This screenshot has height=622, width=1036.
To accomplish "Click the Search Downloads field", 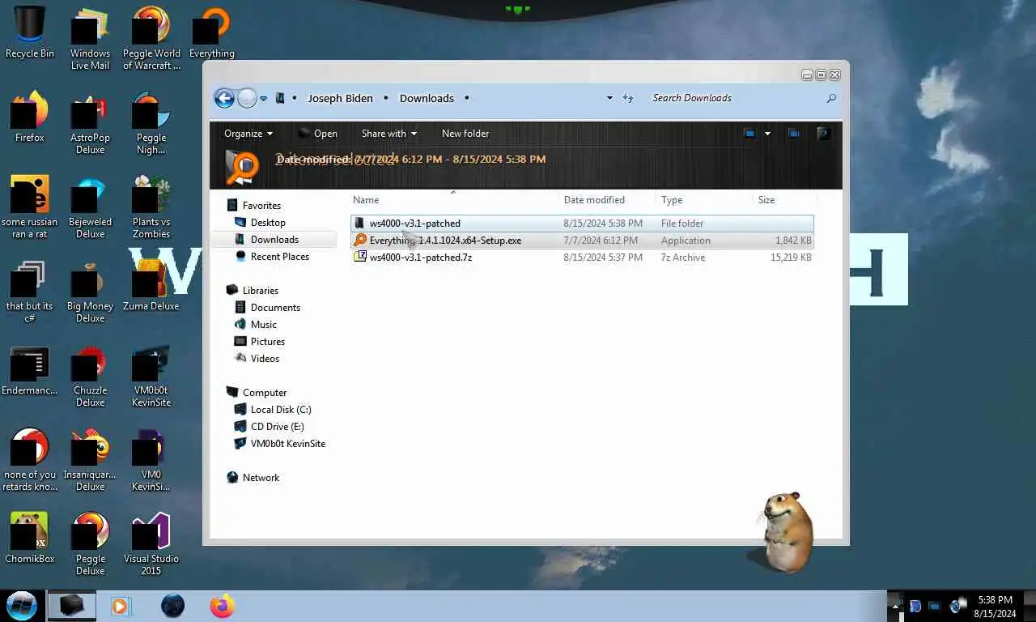I will pos(737,98).
